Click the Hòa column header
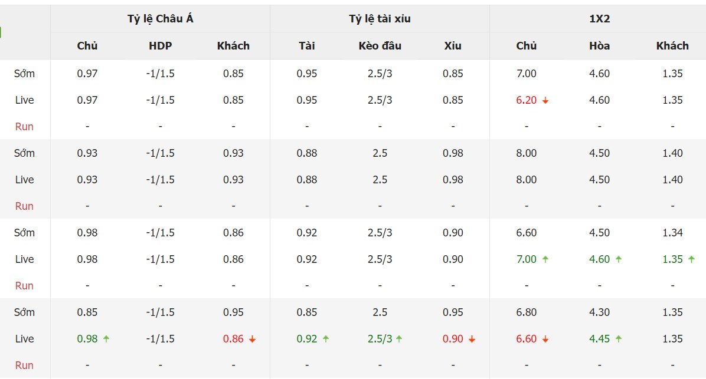Viewport: 706px width, 379px height. tap(599, 46)
